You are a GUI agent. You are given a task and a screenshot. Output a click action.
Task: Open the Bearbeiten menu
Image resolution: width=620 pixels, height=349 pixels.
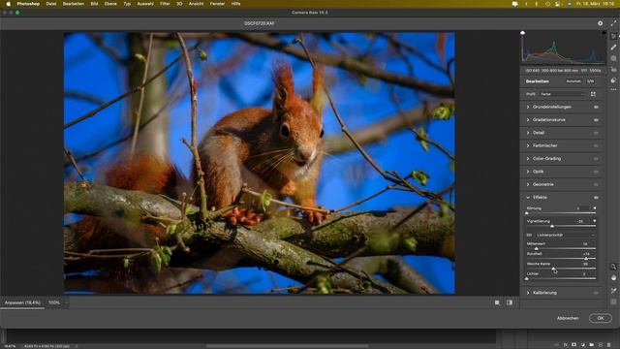(x=74, y=4)
